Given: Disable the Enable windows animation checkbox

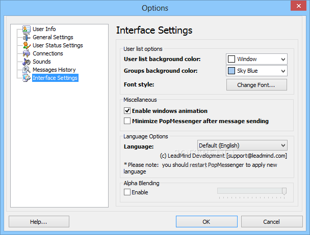Looking at the screenshot, I should click(127, 111).
